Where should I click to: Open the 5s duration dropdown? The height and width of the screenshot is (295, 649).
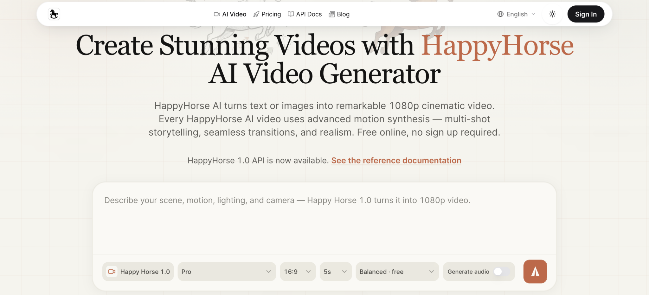tap(336, 272)
